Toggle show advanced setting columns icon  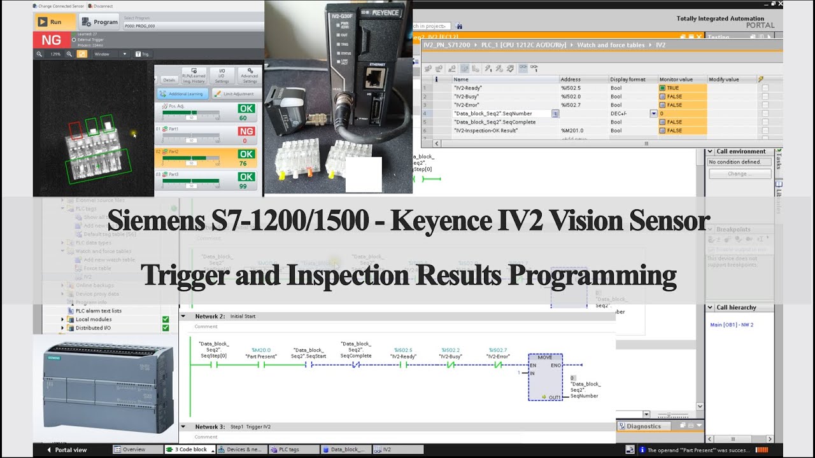point(474,68)
